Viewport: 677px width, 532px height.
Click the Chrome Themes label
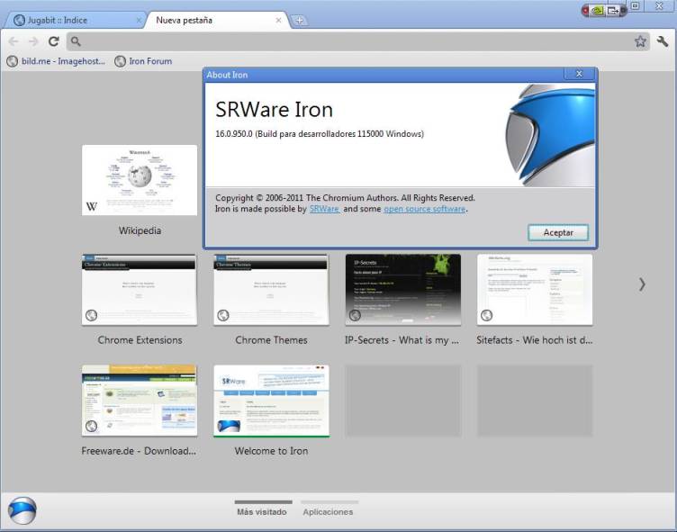coord(271,340)
